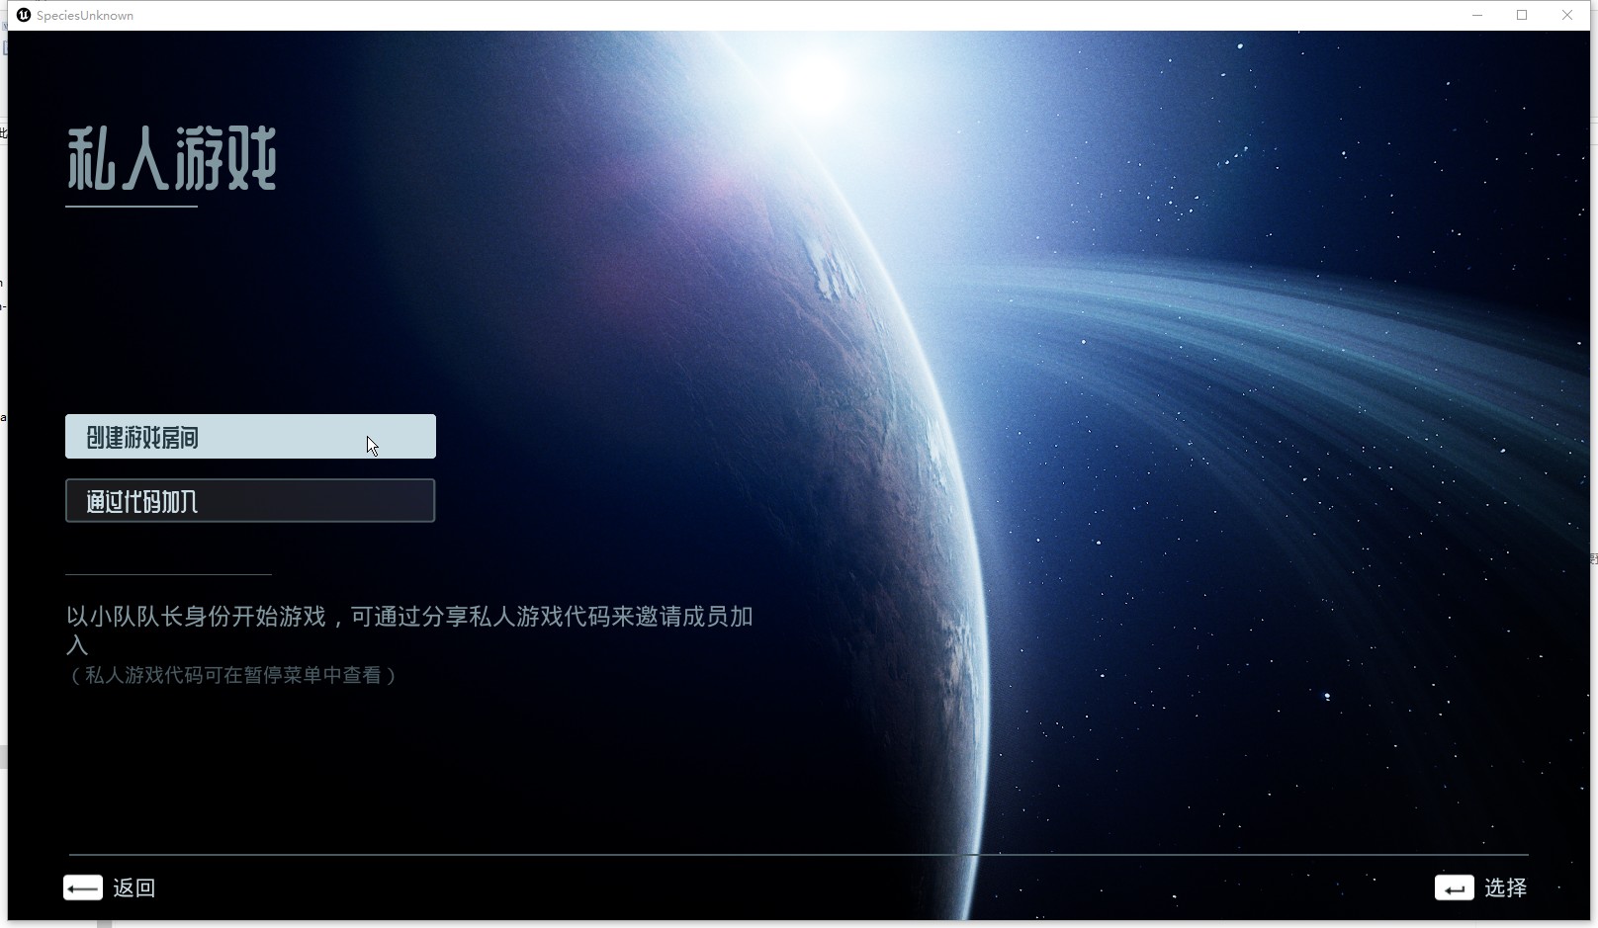This screenshot has width=1598, height=928.
Task: Click the enter key icon beside 选择
Action: (x=1454, y=887)
